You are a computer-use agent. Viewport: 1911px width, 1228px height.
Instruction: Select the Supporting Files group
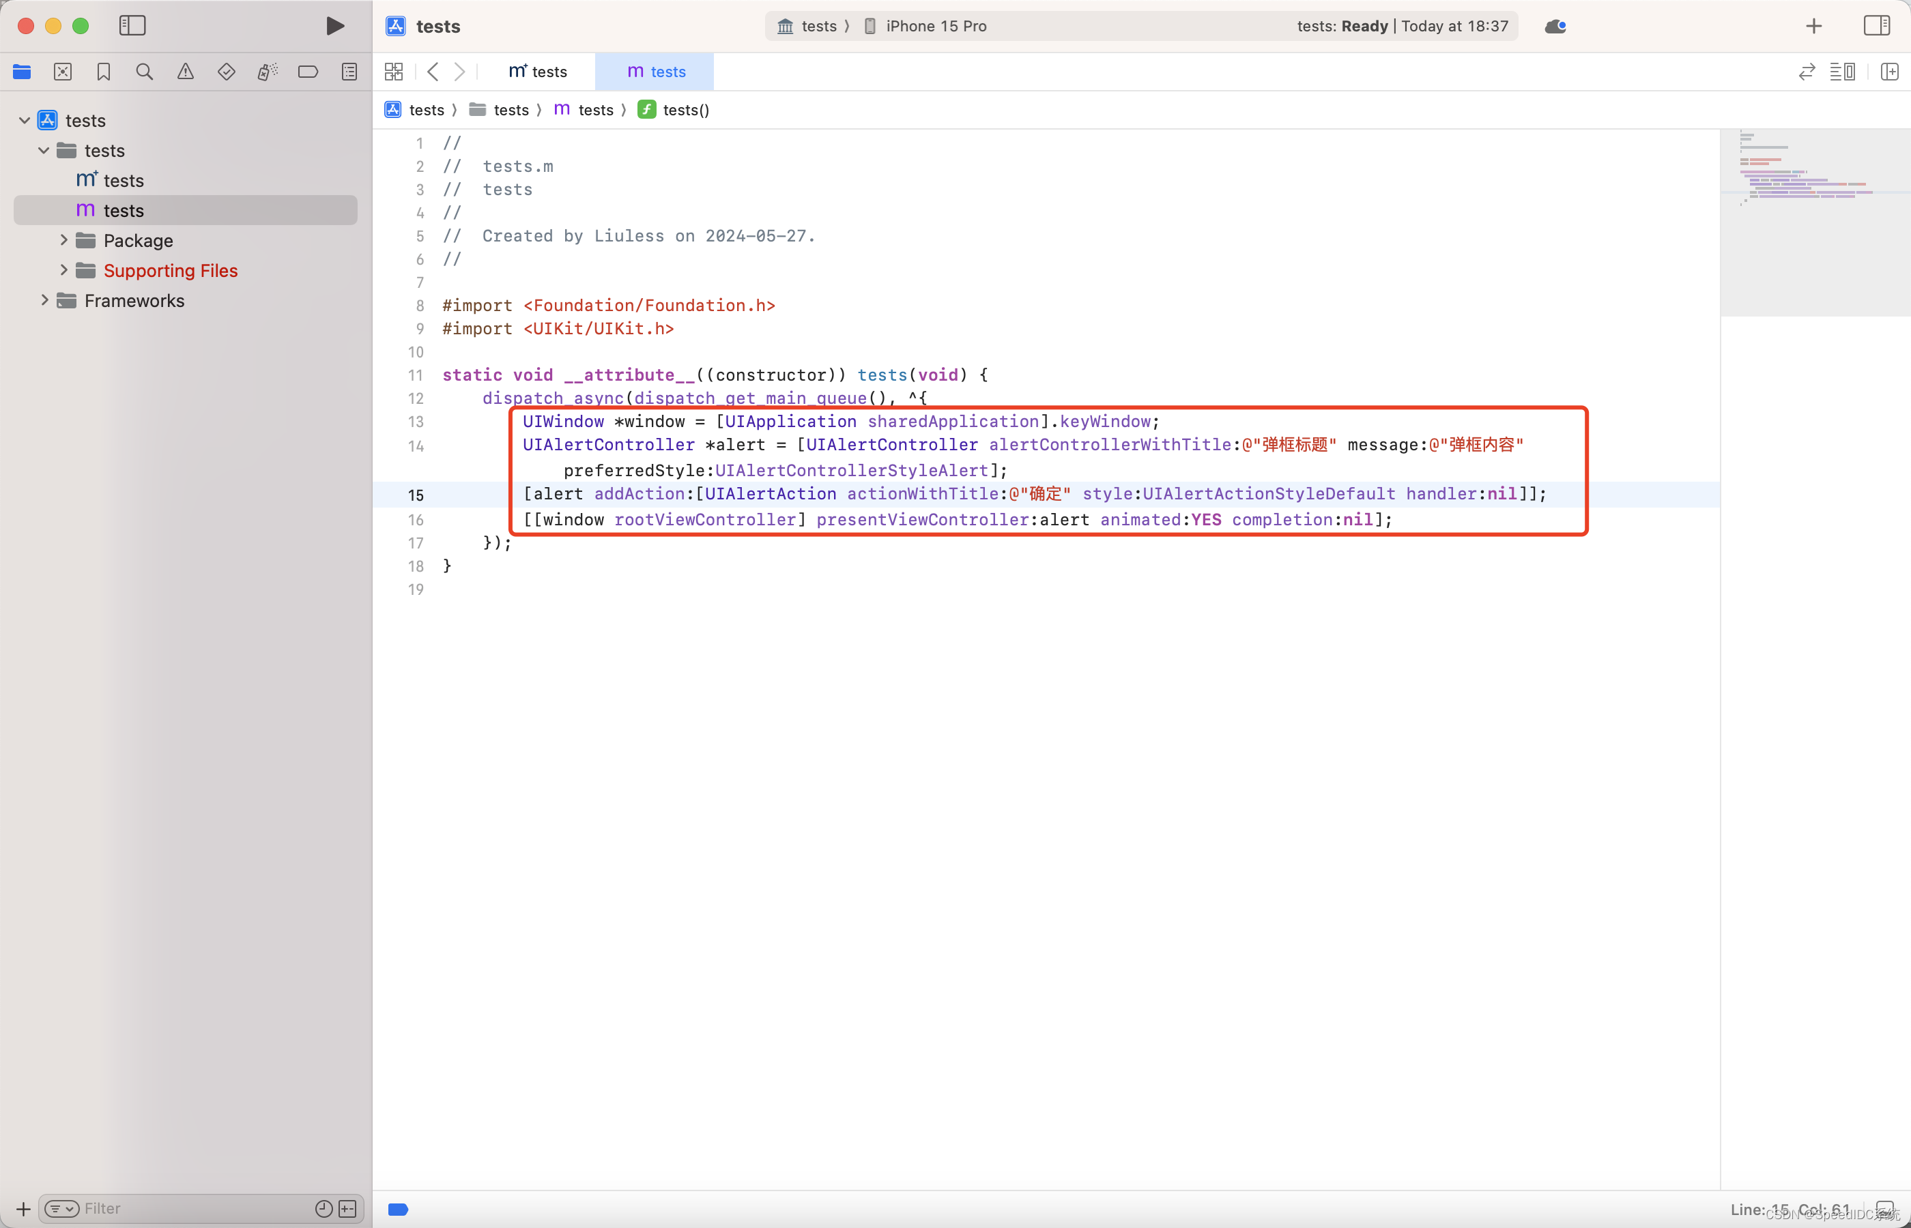[x=170, y=271]
